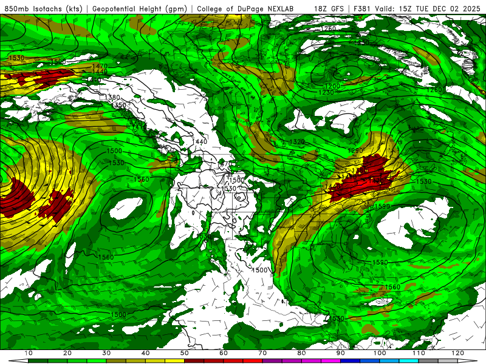
Task: Click the darkest red 50–55 kt legend swatch
Action: point(194,361)
